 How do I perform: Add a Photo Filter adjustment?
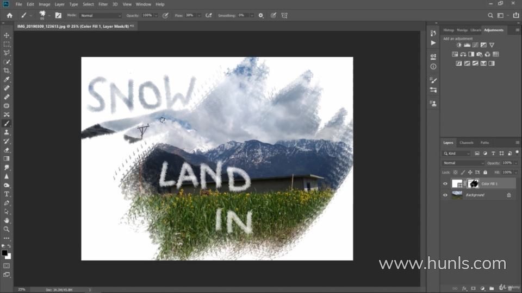(x=480, y=54)
